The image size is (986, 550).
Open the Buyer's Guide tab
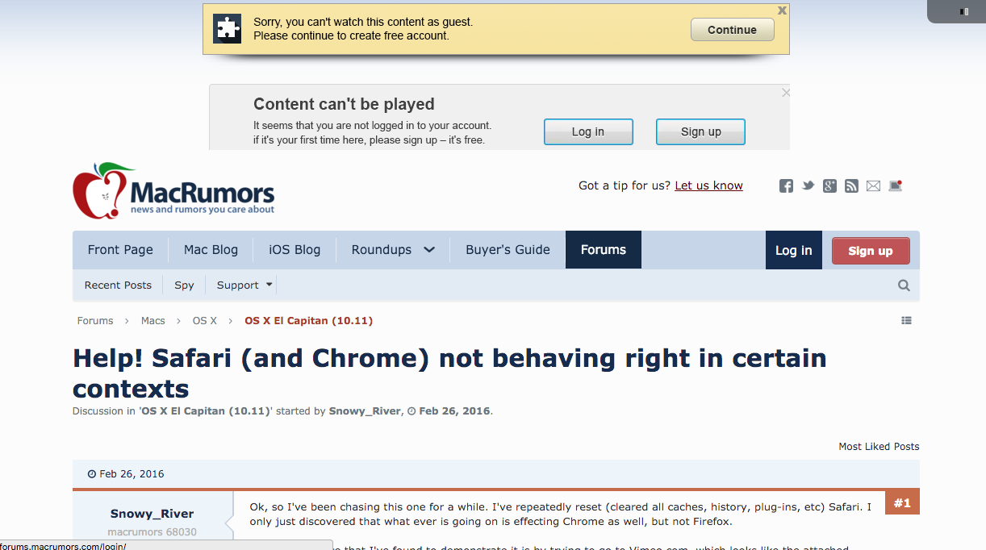(508, 250)
